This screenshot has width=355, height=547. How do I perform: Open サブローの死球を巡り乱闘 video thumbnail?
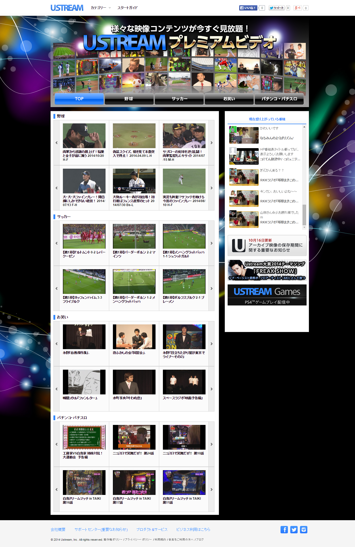pos(184,136)
